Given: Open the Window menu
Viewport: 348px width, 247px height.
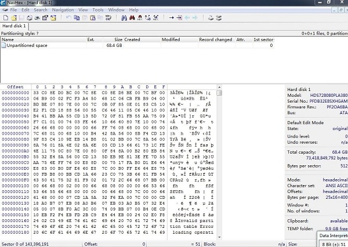Looking at the screenshot, I should click(x=116, y=10).
